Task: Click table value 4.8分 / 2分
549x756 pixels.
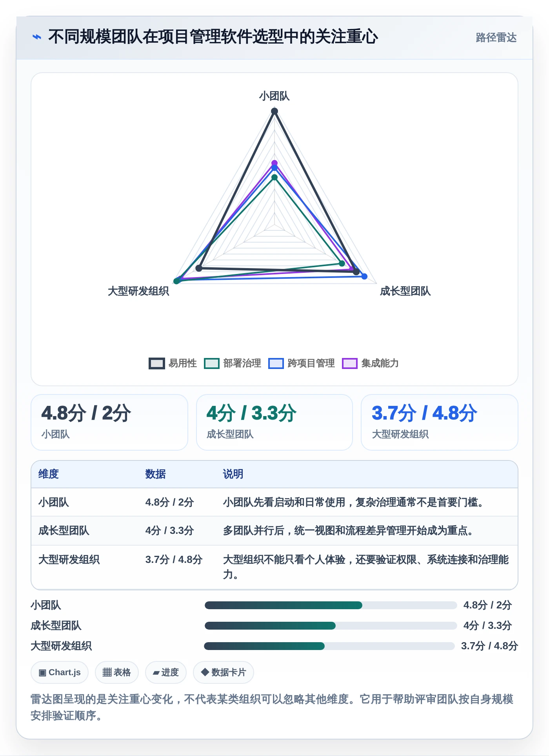Action: (170, 502)
